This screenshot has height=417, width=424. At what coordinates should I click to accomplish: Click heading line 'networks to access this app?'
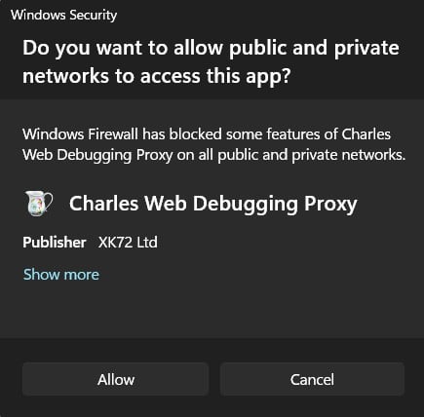coord(156,76)
